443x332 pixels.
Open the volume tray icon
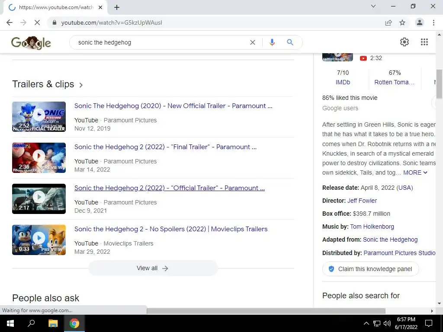(x=387, y=323)
